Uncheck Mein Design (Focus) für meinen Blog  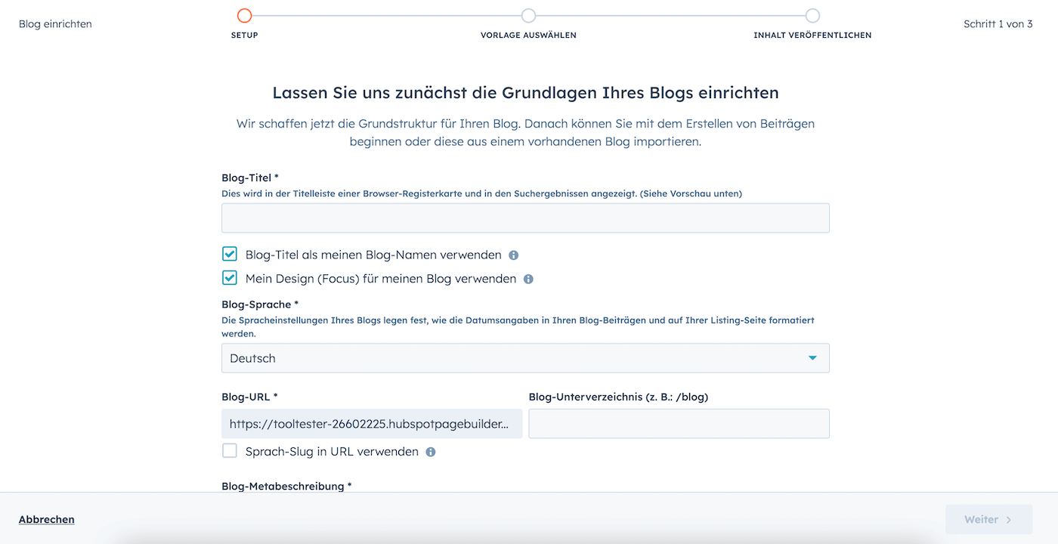point(230,278)
